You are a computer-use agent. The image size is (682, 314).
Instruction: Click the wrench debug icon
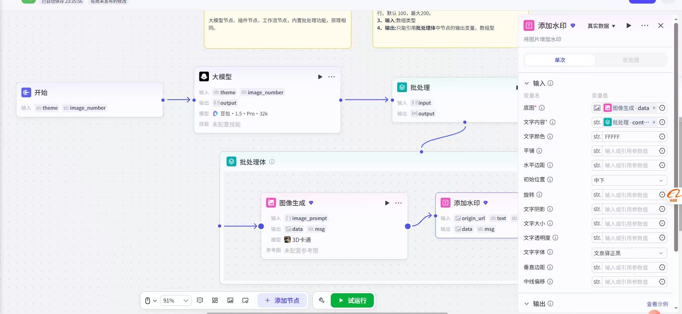[x=321, y=300]
